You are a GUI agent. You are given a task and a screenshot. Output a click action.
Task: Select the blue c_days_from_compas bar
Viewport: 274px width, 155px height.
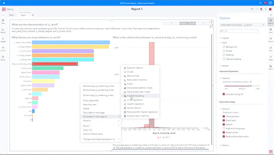click(x=71, y=42)
